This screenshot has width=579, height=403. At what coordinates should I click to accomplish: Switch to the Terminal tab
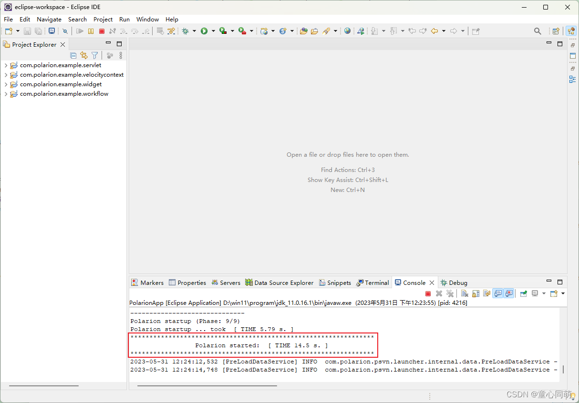(x=373, y=282)
